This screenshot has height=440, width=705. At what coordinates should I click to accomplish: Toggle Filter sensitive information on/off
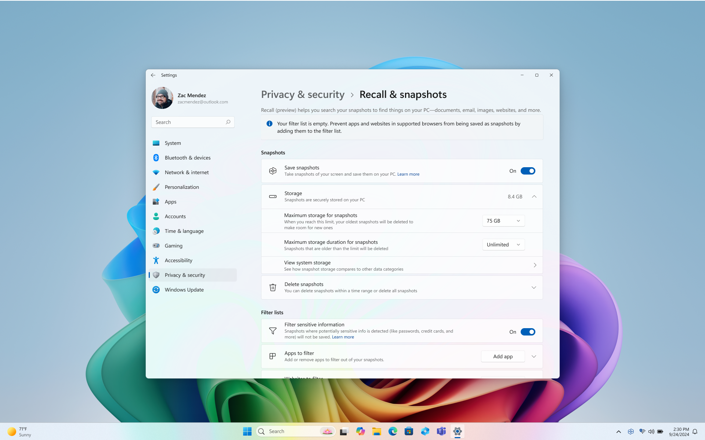pyautogui.click(x=528, y=331)
